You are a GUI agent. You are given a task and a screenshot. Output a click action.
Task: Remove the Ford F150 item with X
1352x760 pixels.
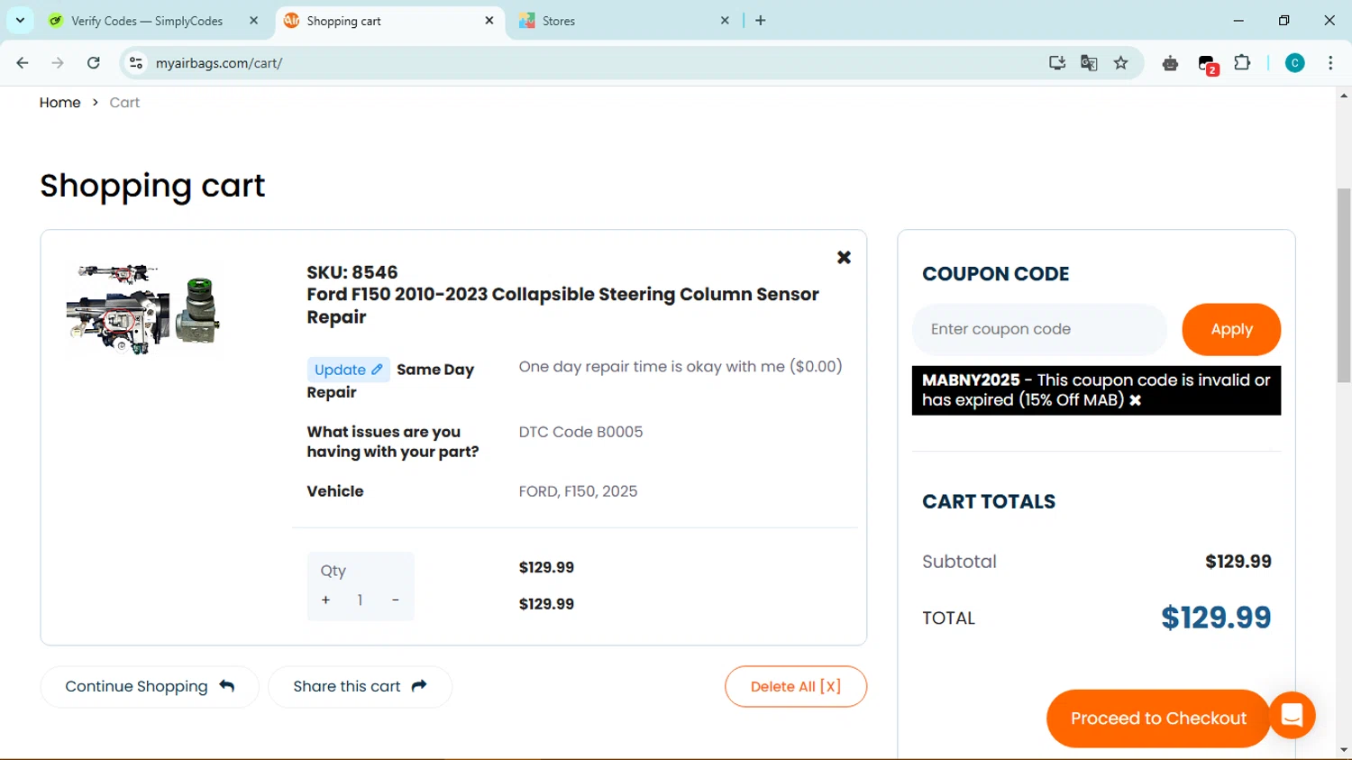(x=844, y=258)
